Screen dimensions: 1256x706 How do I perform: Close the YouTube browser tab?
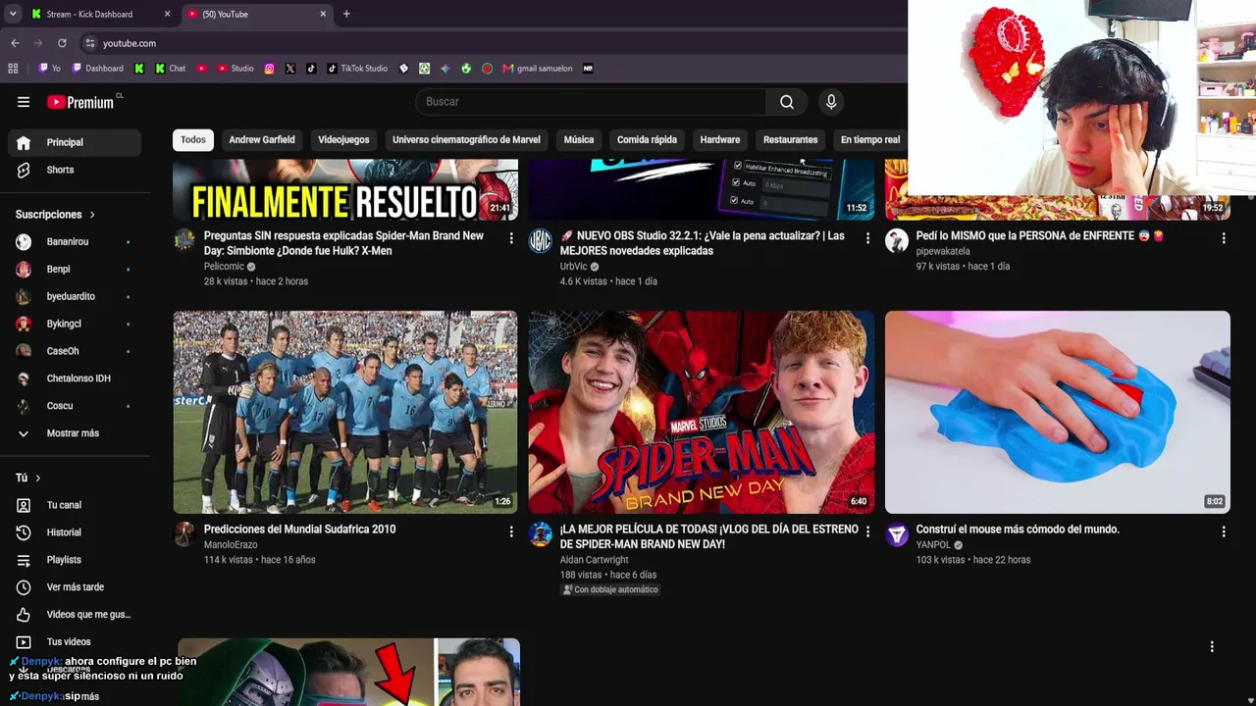coord(323,14)
